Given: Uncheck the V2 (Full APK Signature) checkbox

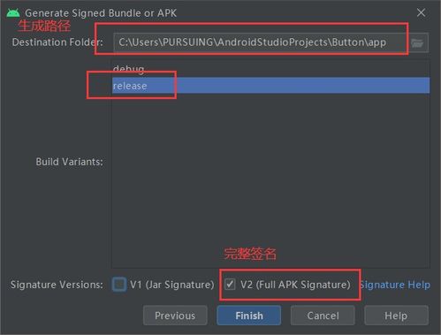Looking at the screenshot, I should [x=230, y=285].
